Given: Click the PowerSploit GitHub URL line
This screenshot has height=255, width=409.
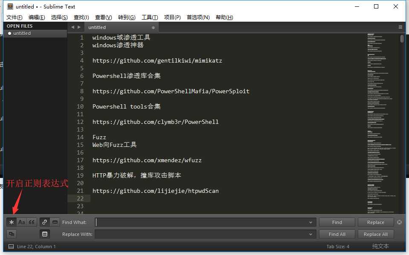Looking at the screenshot, I should click(x=171, y=92).
